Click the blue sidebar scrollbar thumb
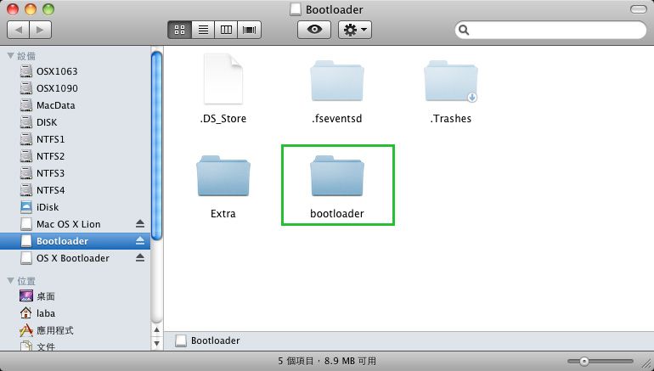This screenshot has height=371, width=654. pyautogui.click(x=157, y=146)
